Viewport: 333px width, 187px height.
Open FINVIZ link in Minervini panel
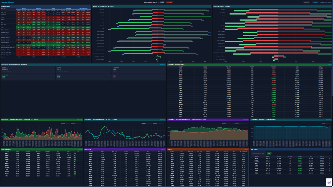163,149
